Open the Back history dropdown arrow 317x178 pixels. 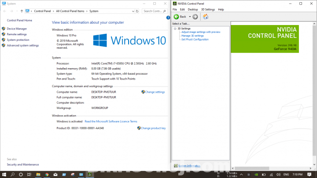click(x=190, y=17)
